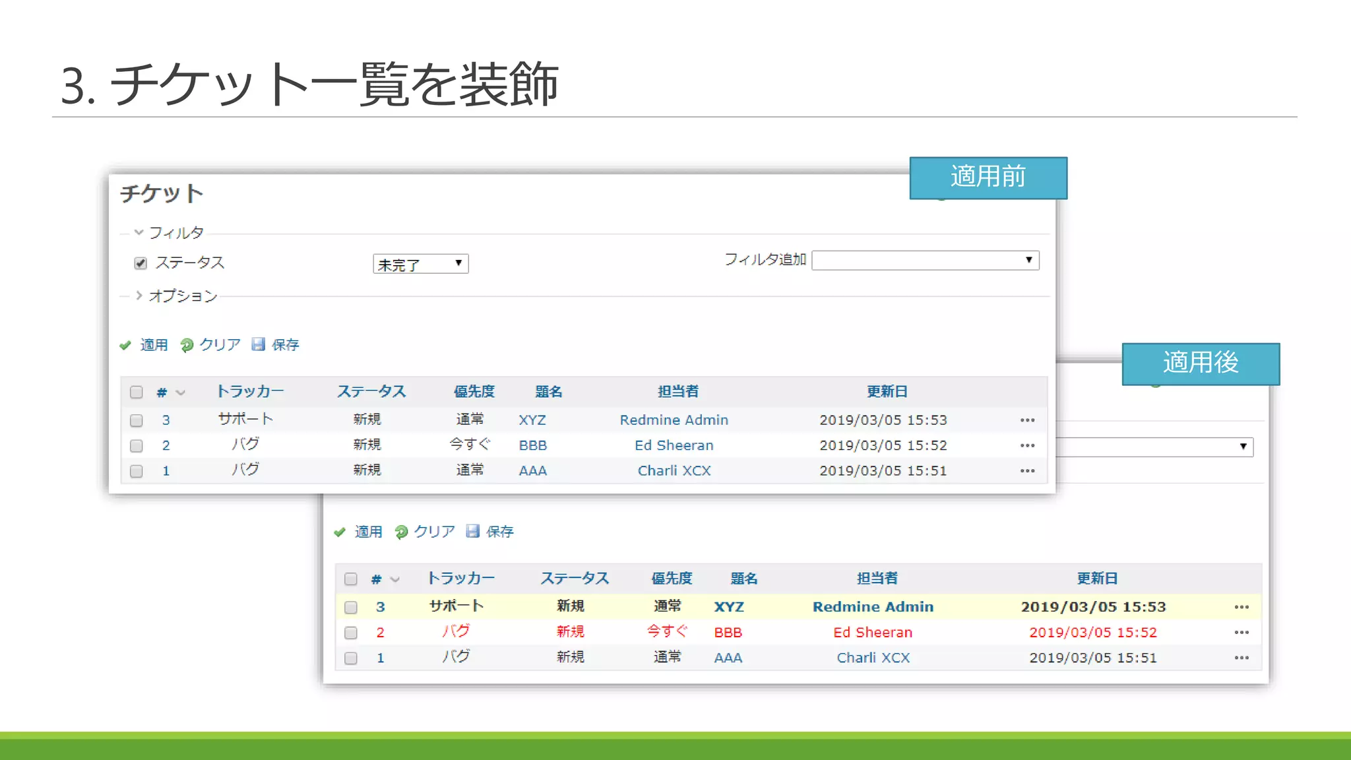Sort by トラッカー column in before panel

(250, 391)
